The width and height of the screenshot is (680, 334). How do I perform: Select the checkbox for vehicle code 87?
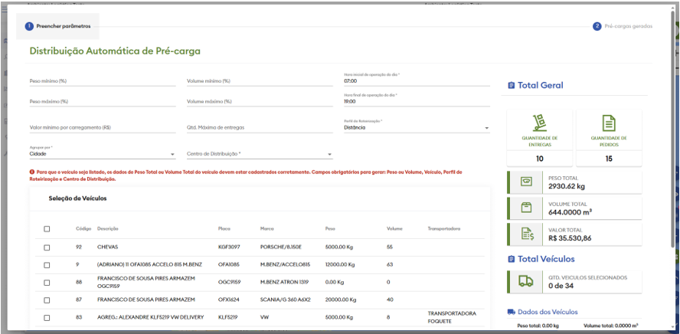tap(47, 300)
